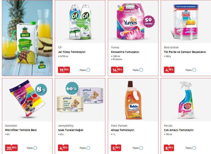The width and height of the screenshot is (211, 154).
Task: Open the Will Ananas juice banner
Action: pyautogui.click(x=27, y=38)
